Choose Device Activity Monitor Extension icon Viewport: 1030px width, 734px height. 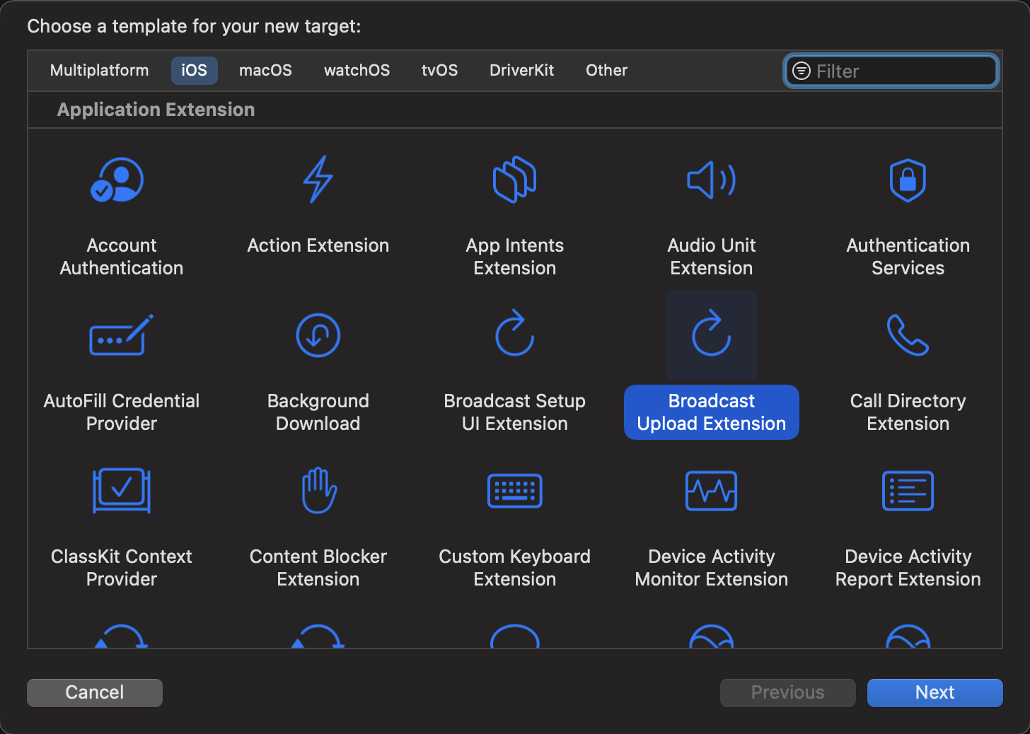point(711,491)
